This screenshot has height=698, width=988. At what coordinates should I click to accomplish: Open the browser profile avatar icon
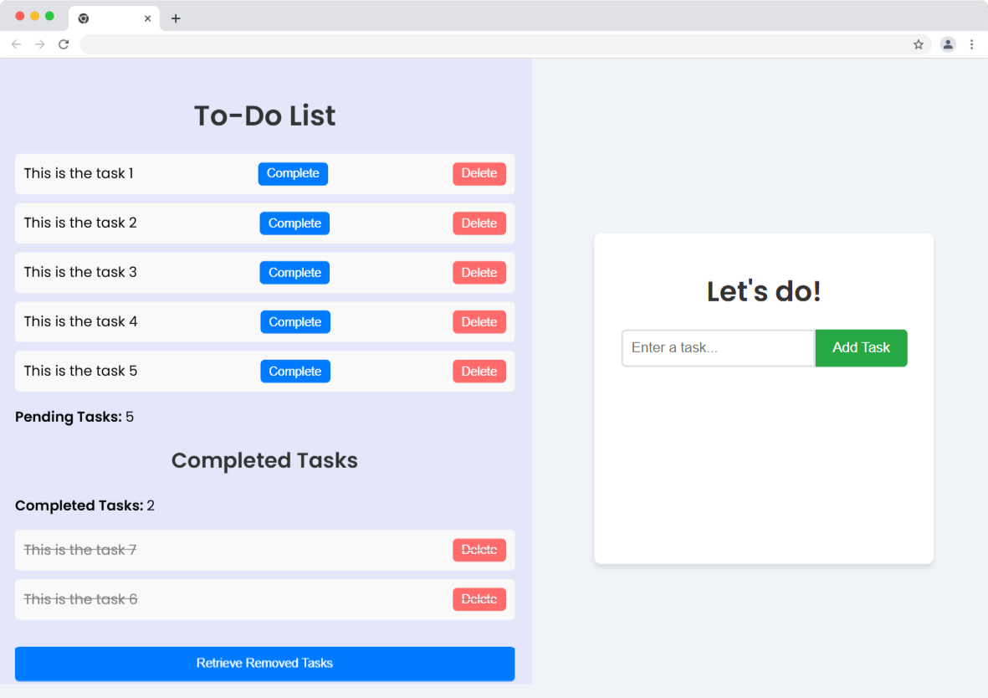pyautogui.click(x=947, y=44)
